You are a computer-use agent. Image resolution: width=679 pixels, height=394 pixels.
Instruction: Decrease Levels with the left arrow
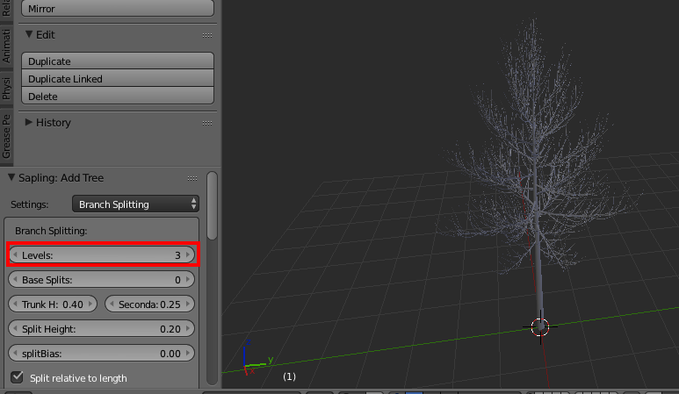point(15,254)
